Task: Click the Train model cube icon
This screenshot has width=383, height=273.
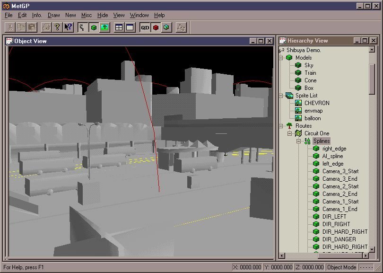Action: (x=298, y=73)
